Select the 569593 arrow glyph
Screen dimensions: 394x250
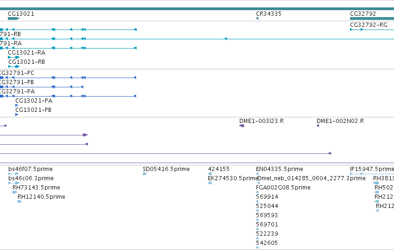pyautogui.click(x=257, y=220)
